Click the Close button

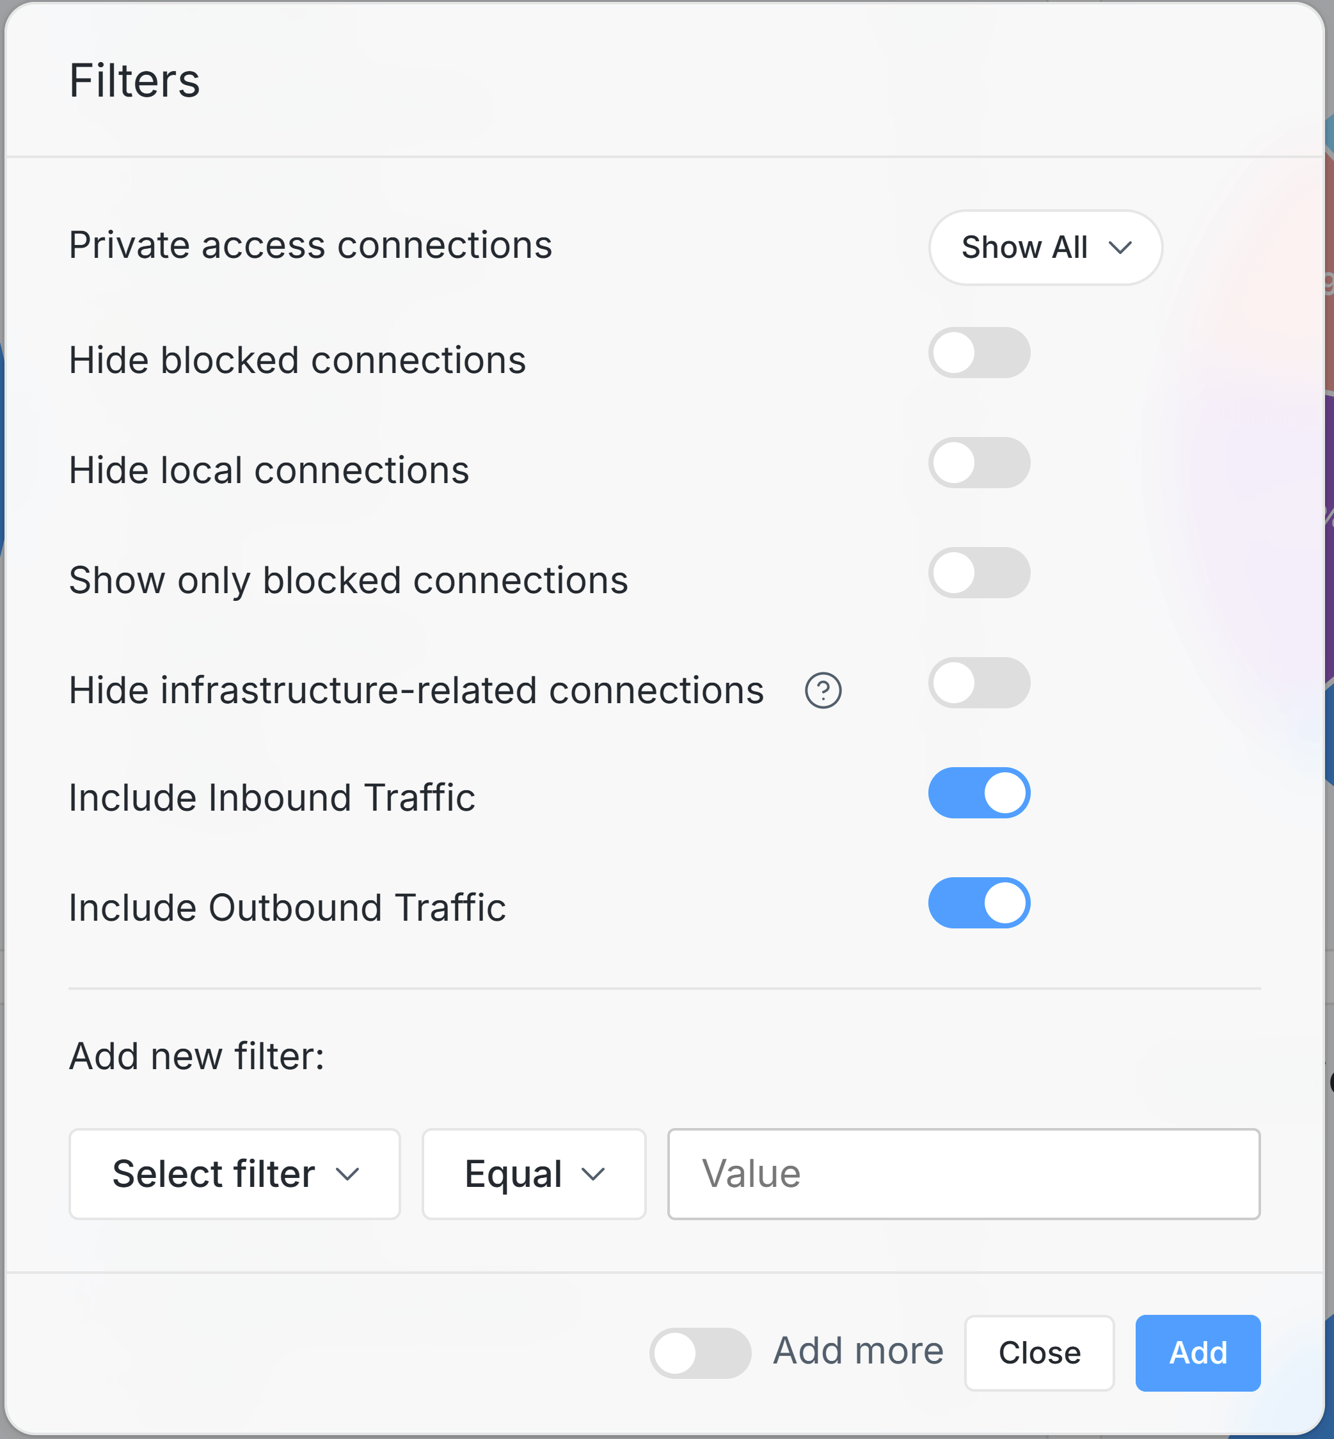tap(1039, 1353)
